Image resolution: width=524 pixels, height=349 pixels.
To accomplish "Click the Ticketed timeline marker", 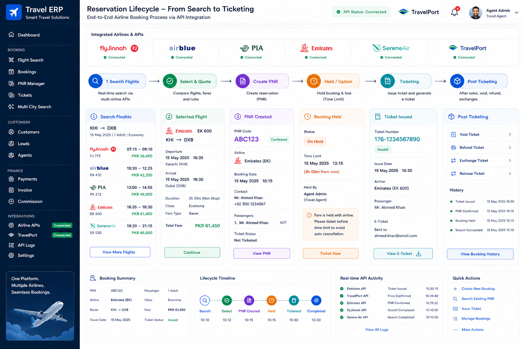I will coord(294,301).
